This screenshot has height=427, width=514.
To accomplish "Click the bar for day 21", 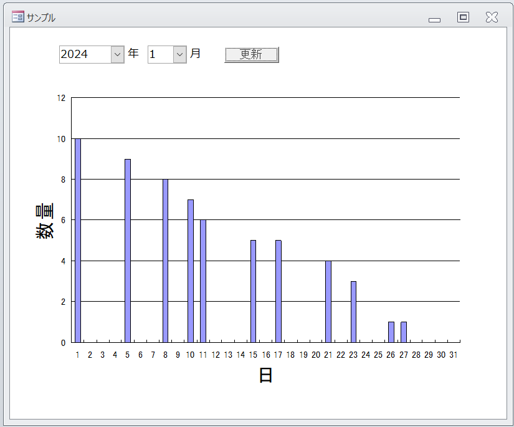I will 328,302.
